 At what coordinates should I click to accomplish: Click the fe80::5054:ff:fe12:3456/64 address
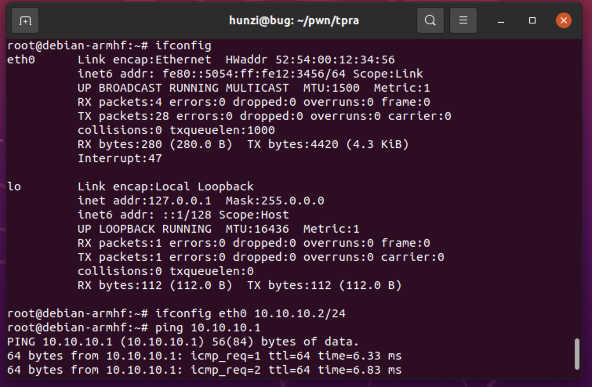tap(254, 74)
